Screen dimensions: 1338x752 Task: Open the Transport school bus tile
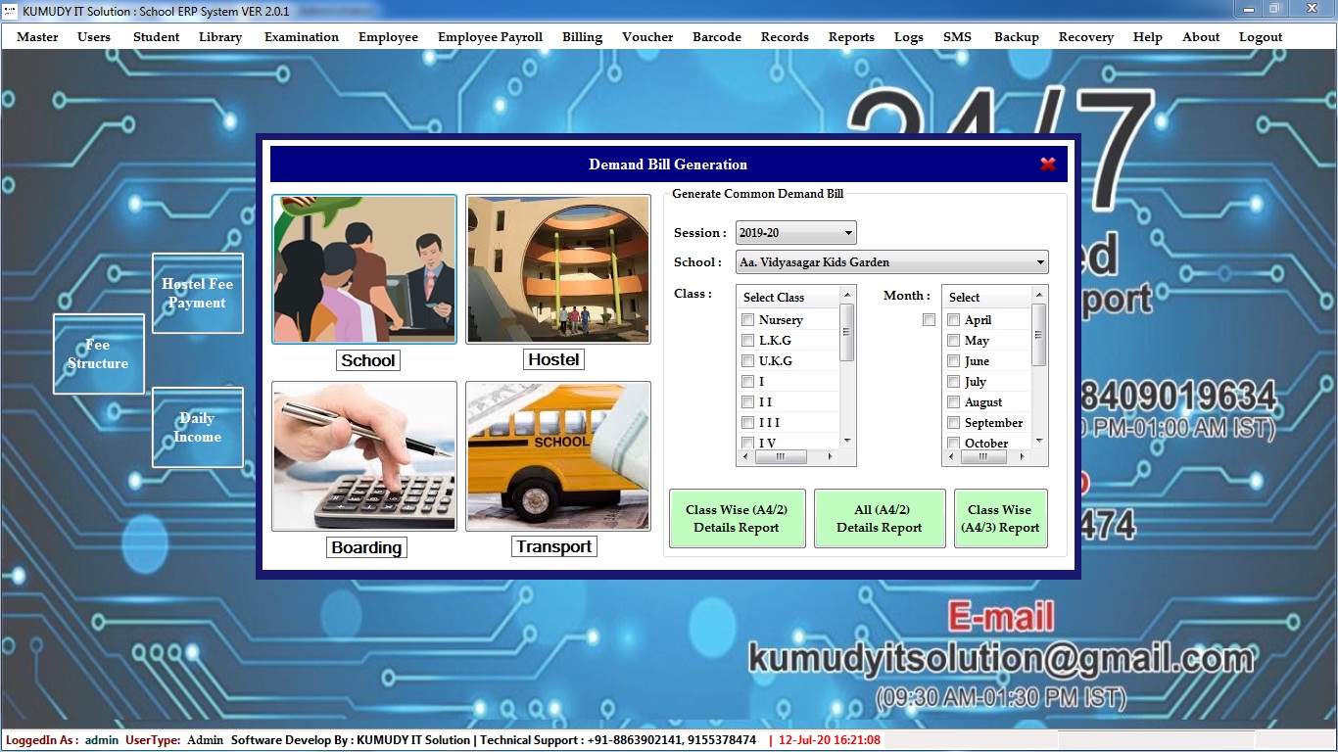pos(557,456)
